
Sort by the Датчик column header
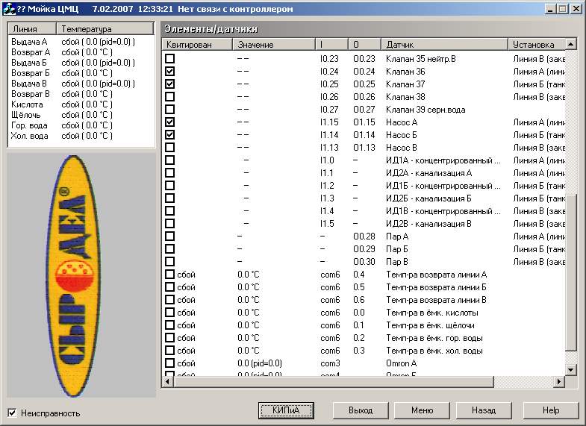[444, 44]
